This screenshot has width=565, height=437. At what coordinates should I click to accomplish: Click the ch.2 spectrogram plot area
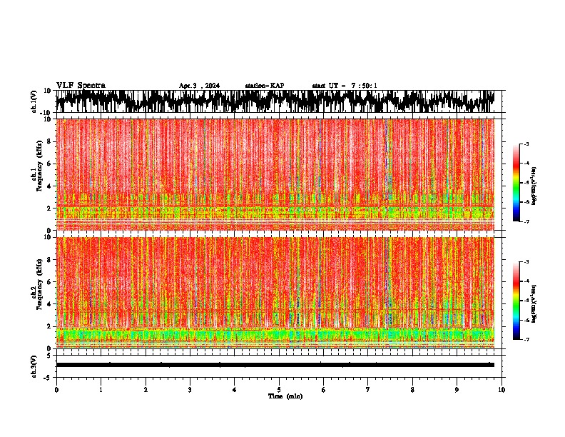coord(275,293)
